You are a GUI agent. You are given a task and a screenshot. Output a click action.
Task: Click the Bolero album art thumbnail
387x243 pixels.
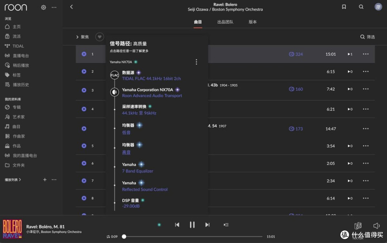pos(12,229)
